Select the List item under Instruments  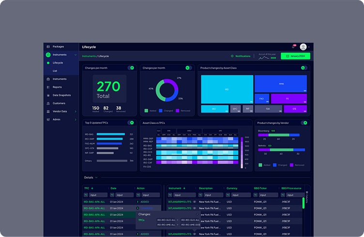pos(55,71)
